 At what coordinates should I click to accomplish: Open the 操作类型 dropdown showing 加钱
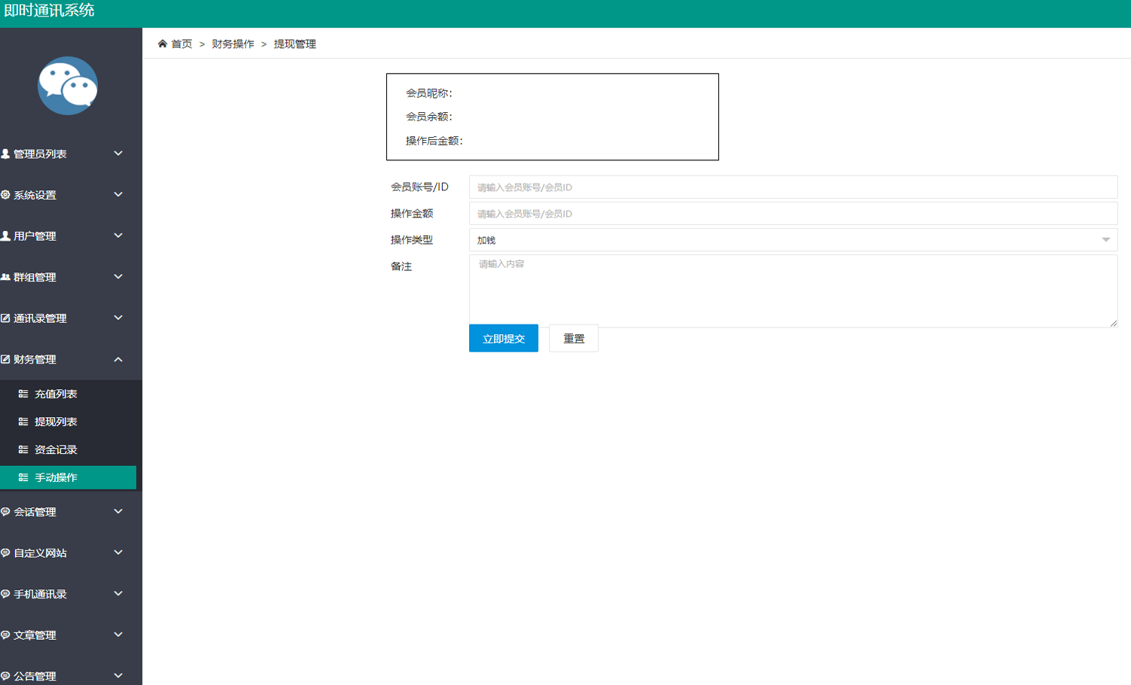pyautogui.click(x=793, y=240)
